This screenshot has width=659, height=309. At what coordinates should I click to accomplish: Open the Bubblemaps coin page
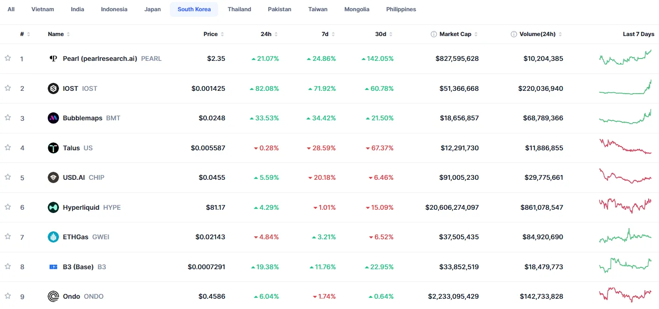pyautogui.click(x=82, y=118)
